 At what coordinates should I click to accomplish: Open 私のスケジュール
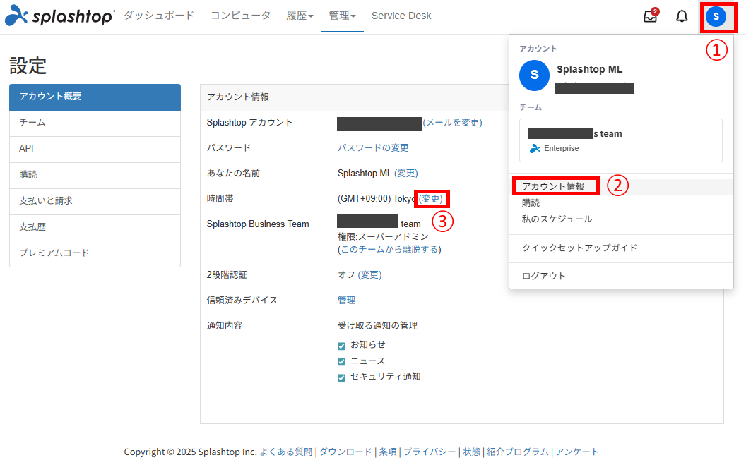click(557, 219)
